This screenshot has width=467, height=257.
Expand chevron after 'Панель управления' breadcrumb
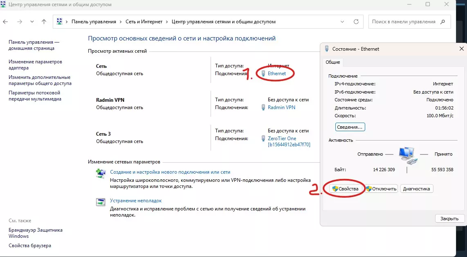(121, 22)
